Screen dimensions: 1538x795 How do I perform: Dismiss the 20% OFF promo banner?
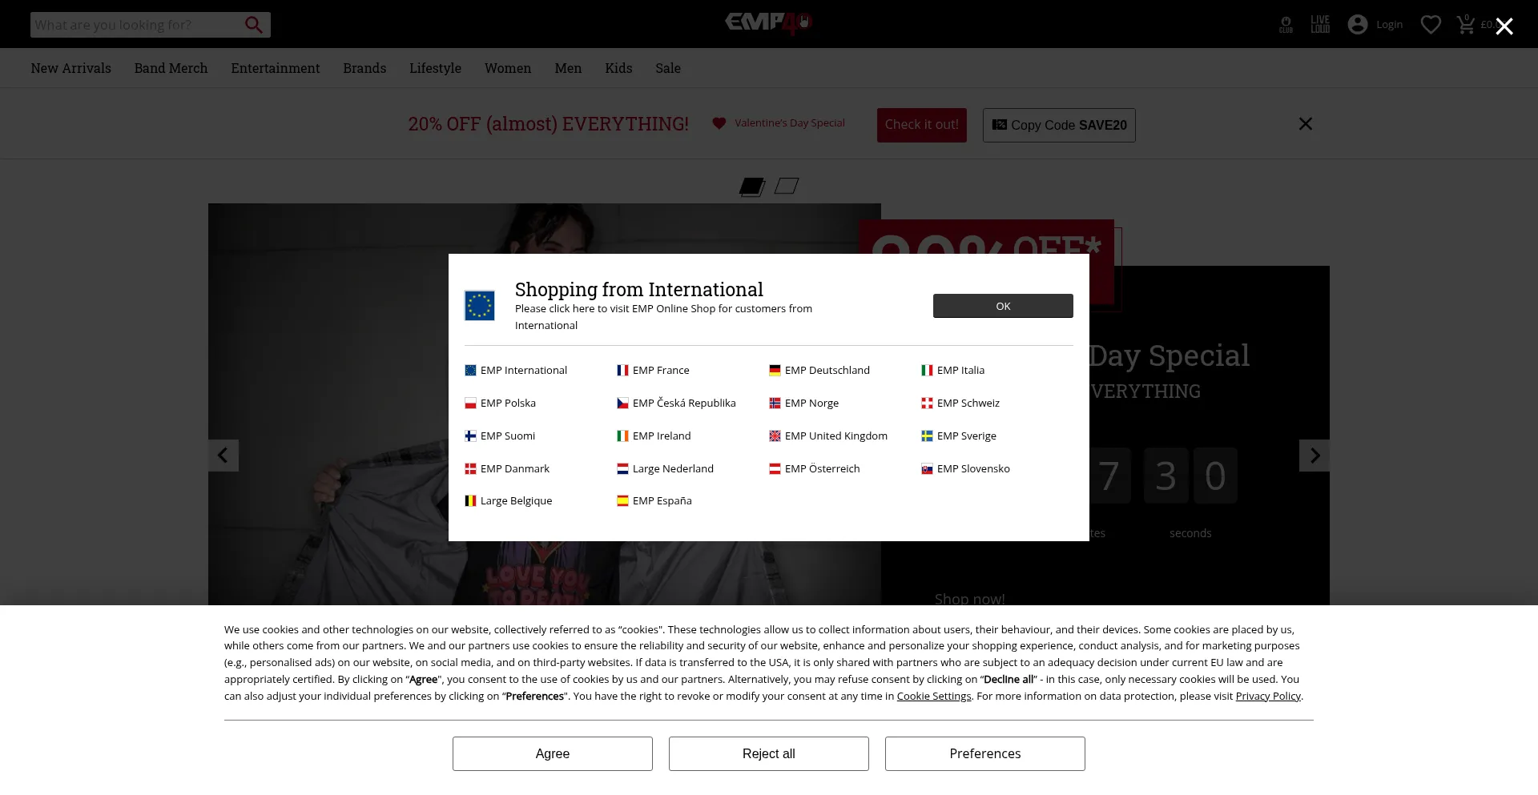(x=1306, y=124)
